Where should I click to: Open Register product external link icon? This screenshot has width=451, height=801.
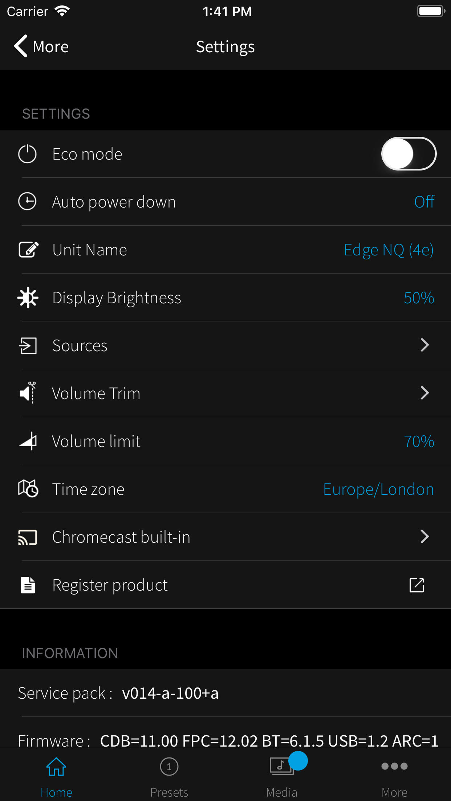pos(417,585)
